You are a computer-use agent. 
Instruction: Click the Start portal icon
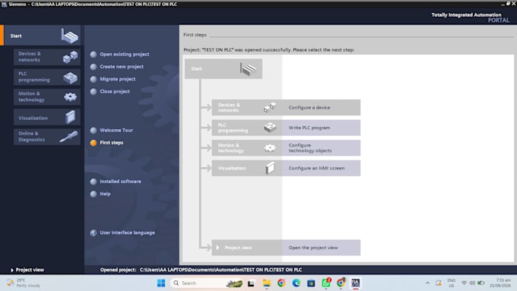click(x=70, y=36)
